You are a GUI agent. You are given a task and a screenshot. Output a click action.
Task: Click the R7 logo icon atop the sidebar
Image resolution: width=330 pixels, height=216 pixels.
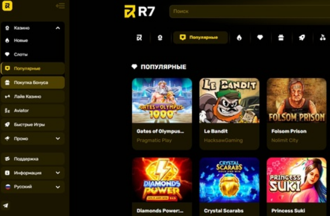click(x=7, y=5)
